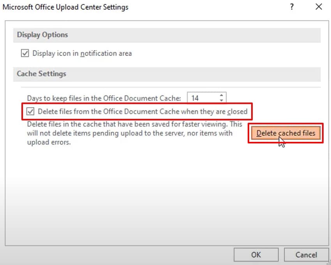Click Cancel to discard changes
This screenshot has height=265, width=331.
pyautogui.click(x=306, y=254)
